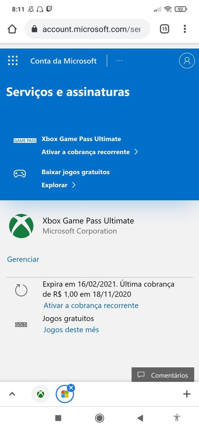Screen dimensions: 199x430
Task: Switch to the Xbox tab in the tab group
Action: [41, 394]
